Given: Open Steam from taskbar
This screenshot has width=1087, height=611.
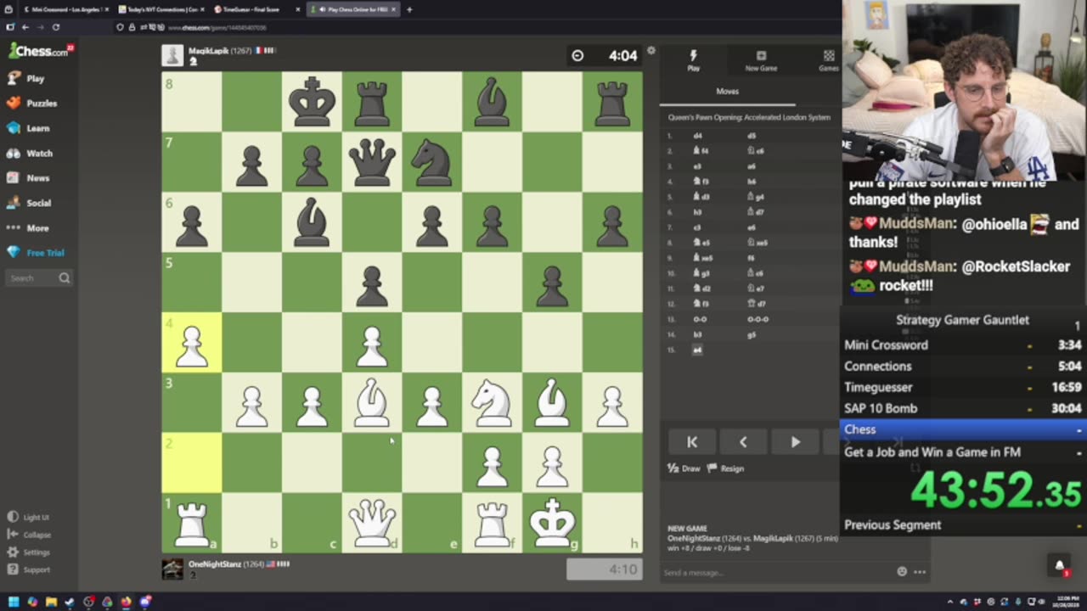Looking at the screenshot, I should click(70, 602).
